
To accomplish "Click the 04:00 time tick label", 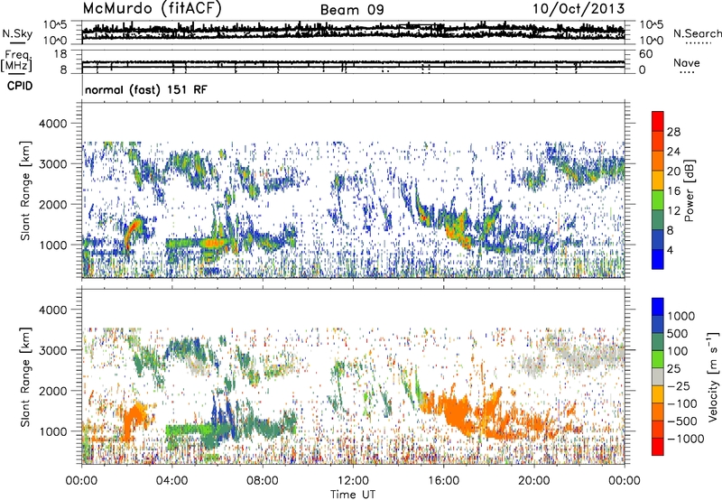I will [x=171, y=481].
